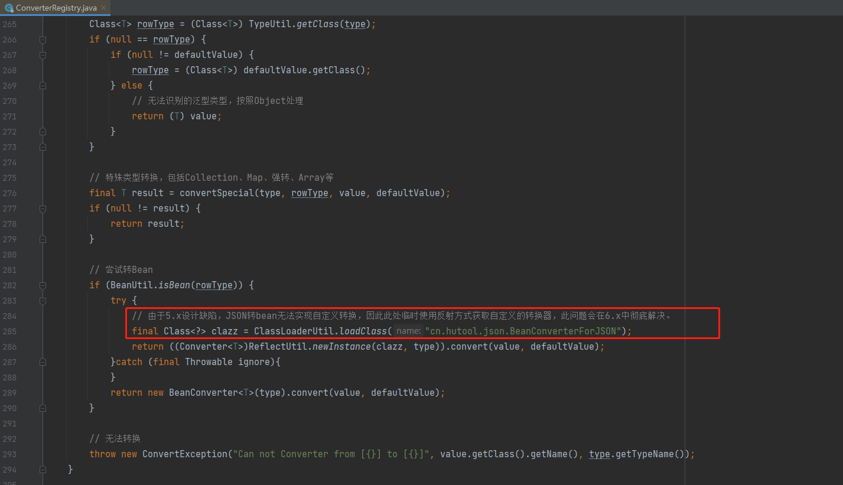This screenshot has height=485, width=843.
Task: Click the fold-end marker at line 290
Action: pos(42,408)
